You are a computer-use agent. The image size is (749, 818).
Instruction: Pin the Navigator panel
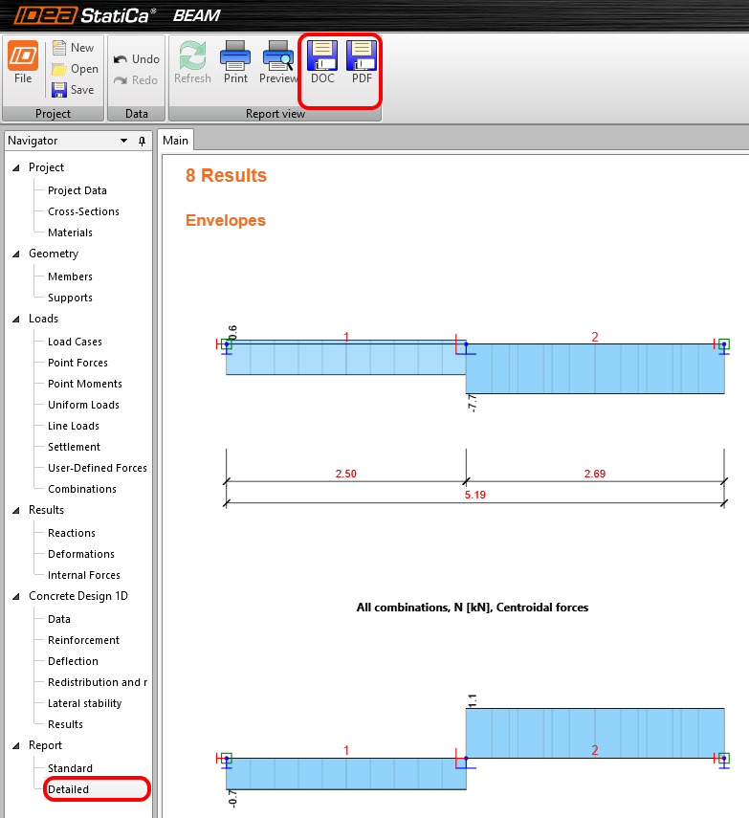[x=142, y=141]
